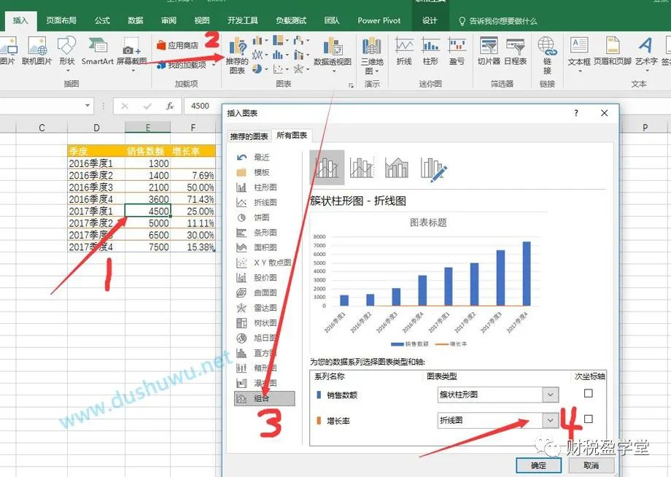Open the Recommended Charts (推荐的图表) ribbon button
This screenshot has width=671, height=477.
pyautogui.click(x=236, y=55)
